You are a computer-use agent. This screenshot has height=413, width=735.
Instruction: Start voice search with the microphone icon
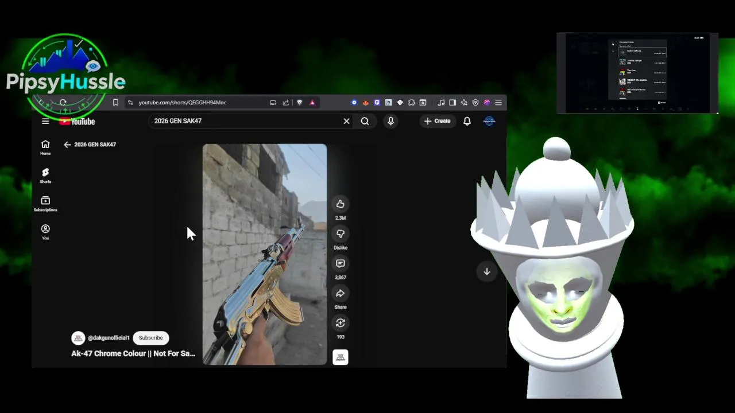(390, 121)
